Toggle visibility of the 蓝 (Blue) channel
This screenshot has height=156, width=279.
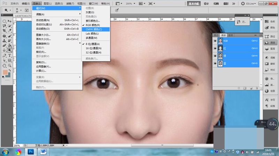(215, 64)
